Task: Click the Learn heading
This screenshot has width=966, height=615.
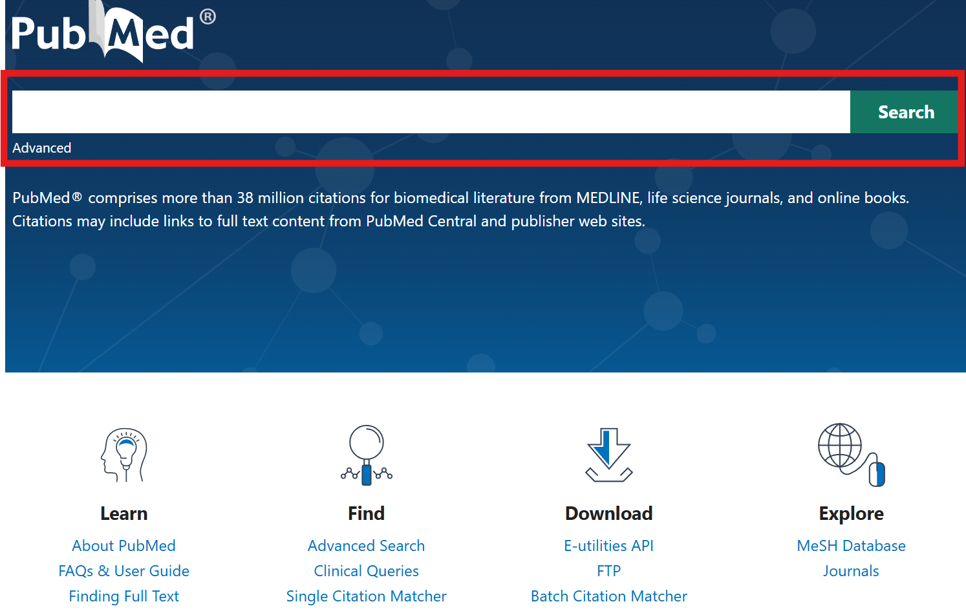Action: click(x=124, y=513)
